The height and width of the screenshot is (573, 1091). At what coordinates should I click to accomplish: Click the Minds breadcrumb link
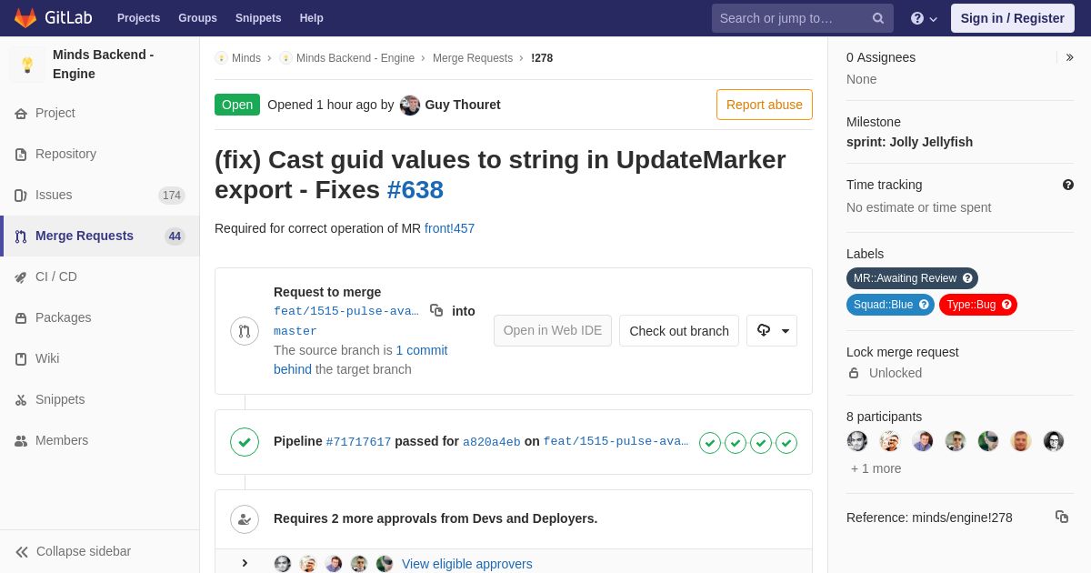pos(238,58)
